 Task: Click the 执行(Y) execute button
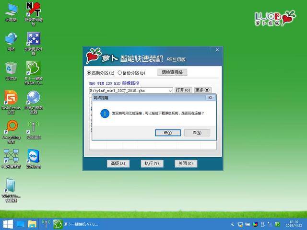pyautogui.click(x=152, y=163)
